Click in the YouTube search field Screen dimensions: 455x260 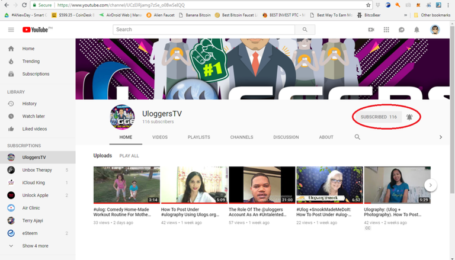pos(204,30)
